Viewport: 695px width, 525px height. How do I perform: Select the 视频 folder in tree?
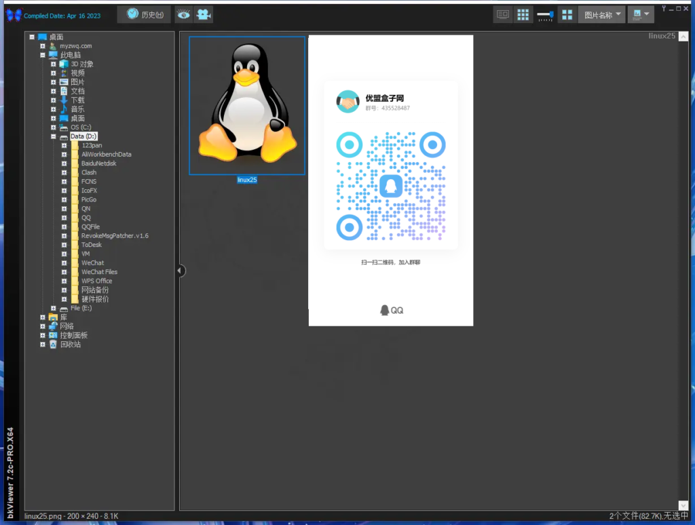(77, 73)
